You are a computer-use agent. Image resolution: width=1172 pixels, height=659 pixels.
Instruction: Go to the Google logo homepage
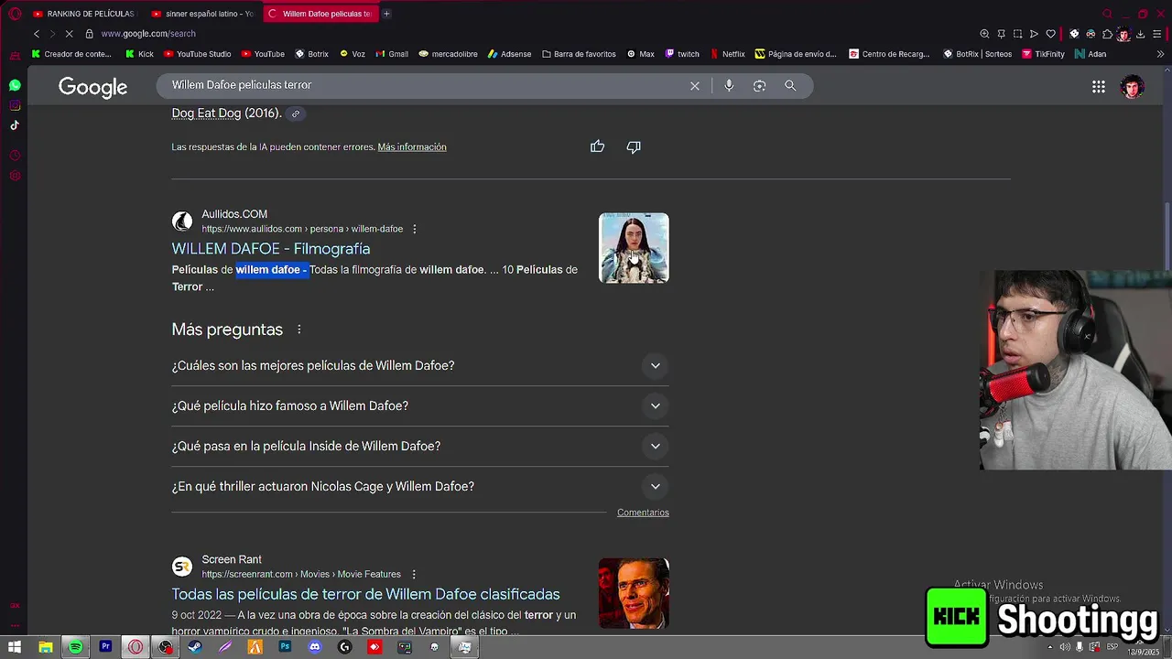92,87
